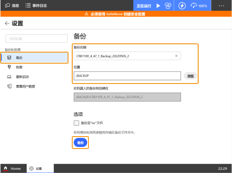The width and height of the screenshot is (232, 173).
Task: Open the 事件日志 event log
Action: tap(36, 6)
